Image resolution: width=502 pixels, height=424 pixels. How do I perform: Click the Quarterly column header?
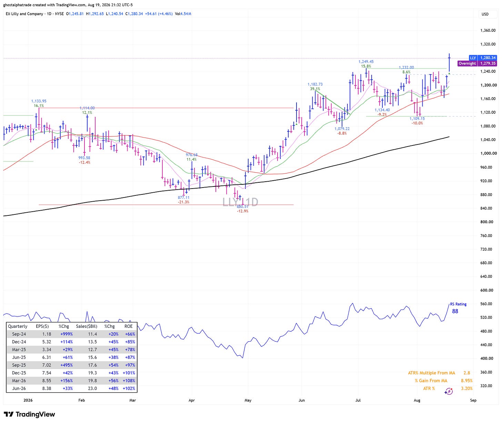[18, 326]
